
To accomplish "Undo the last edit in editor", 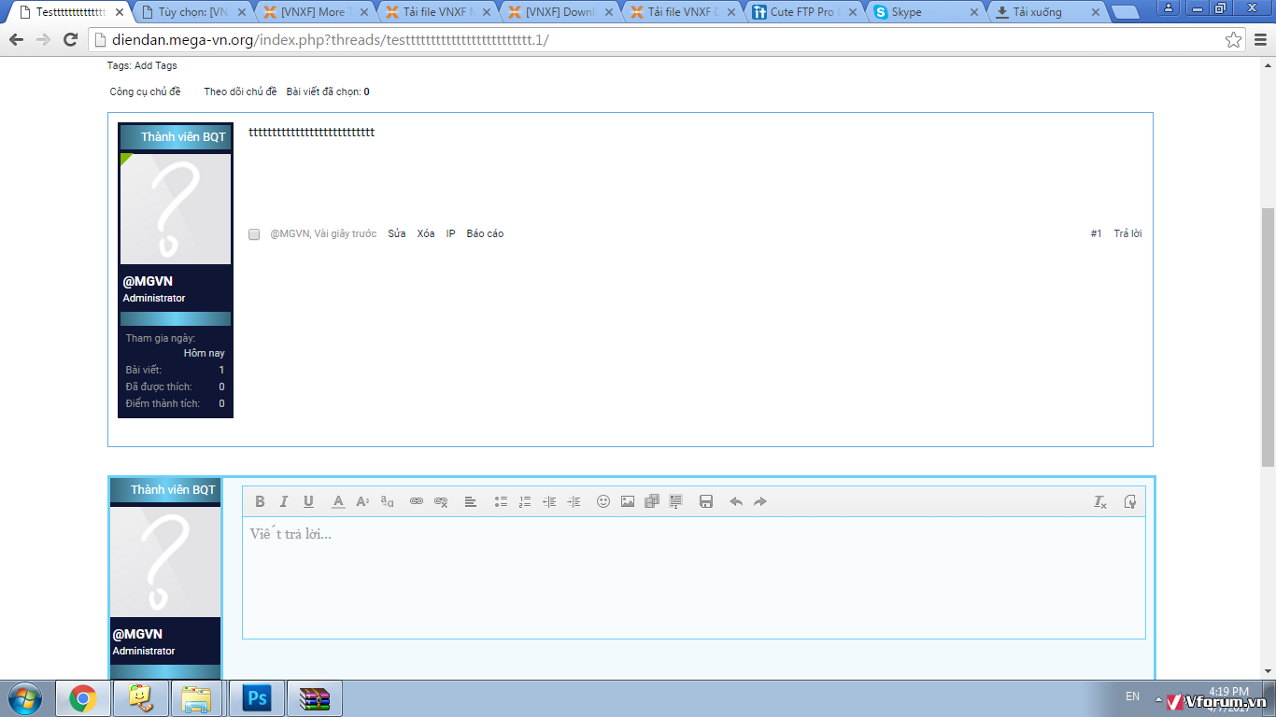I will [736, 501].
